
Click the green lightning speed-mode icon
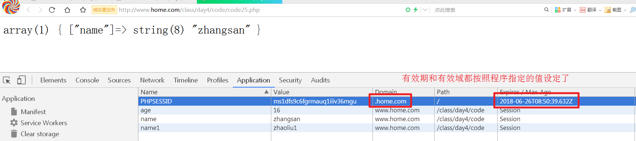[x=416, y=10]
